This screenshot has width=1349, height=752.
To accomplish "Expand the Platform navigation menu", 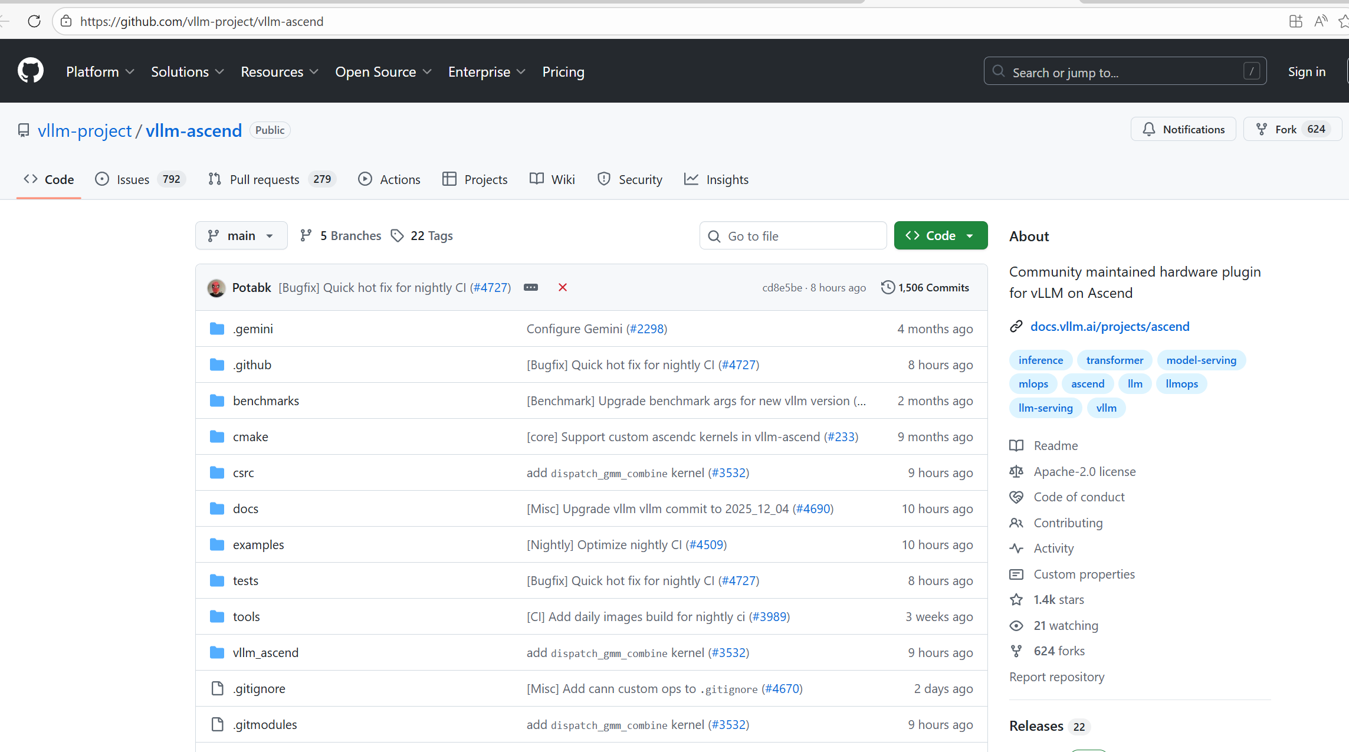I will (x=100, y=71).
